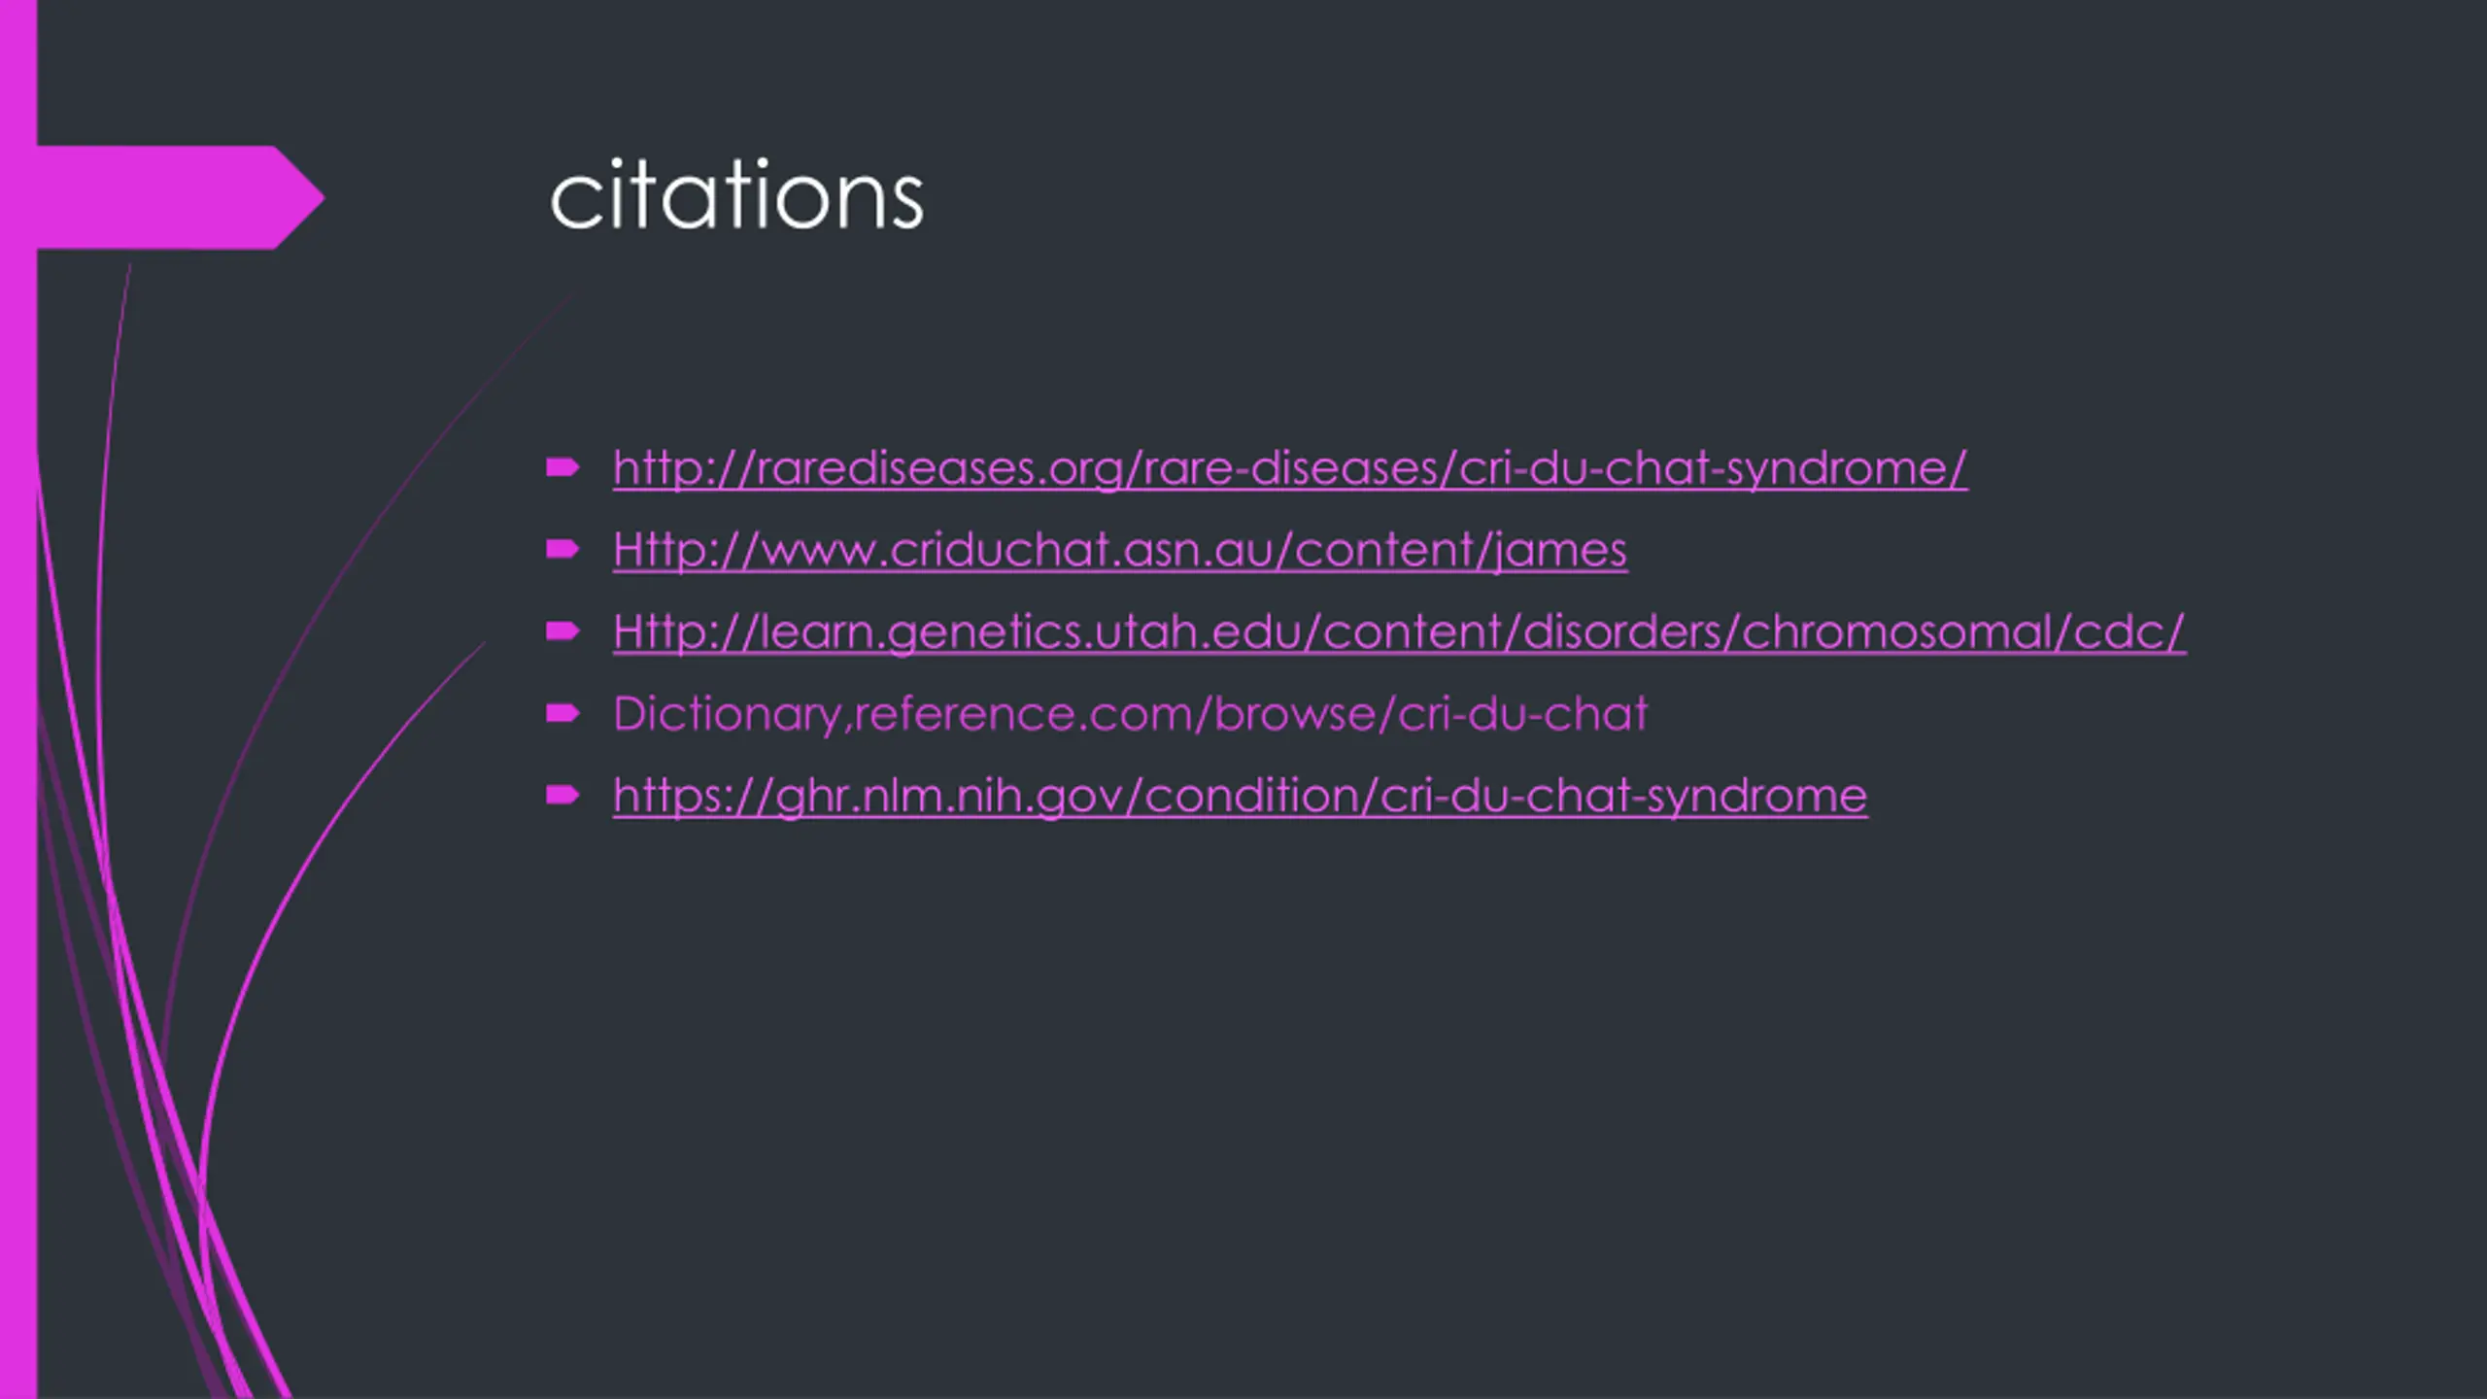The image size is (2487, 1399).
Task: Click the magenta vertical bar on left edge
Action: coord(17,699)
